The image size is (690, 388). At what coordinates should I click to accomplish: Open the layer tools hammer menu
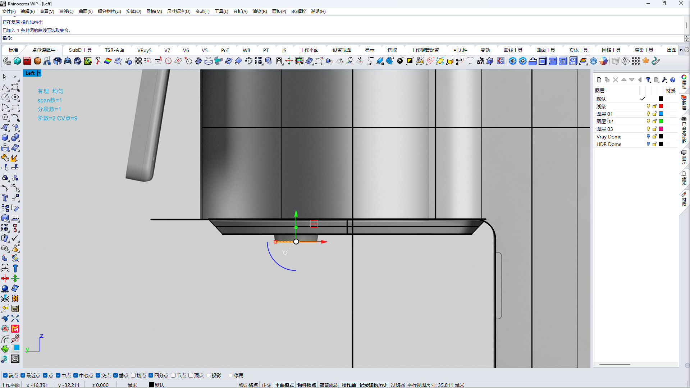pos(664,80)
